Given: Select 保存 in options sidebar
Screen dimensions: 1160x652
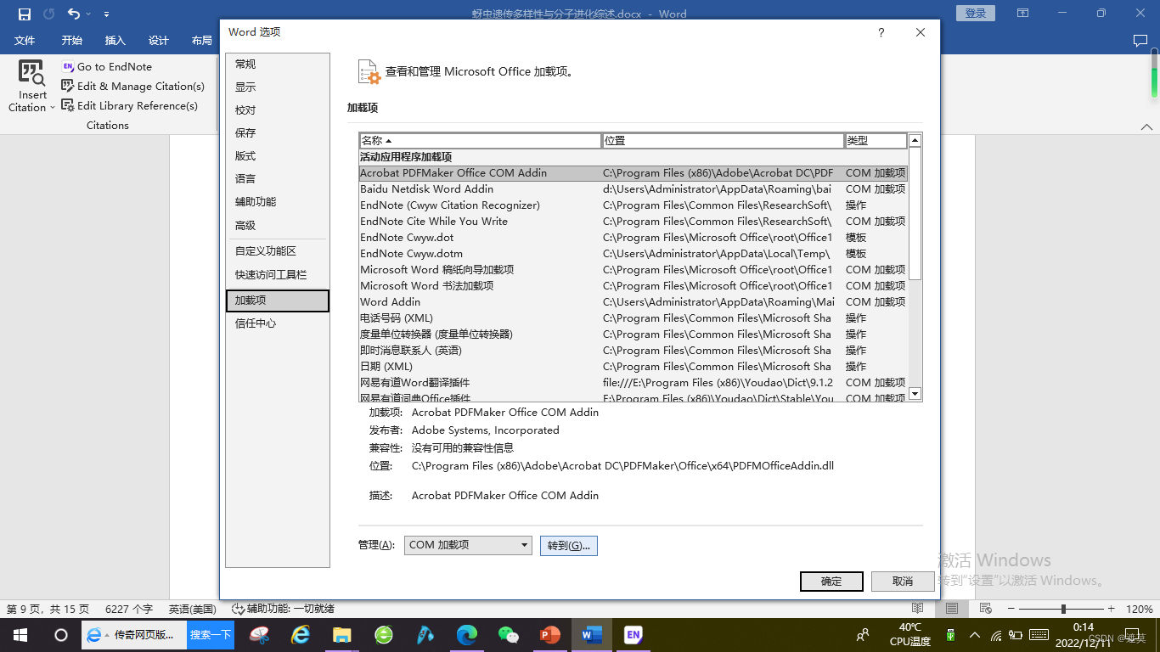Looking at the screenshot, I should pos(277,132).
